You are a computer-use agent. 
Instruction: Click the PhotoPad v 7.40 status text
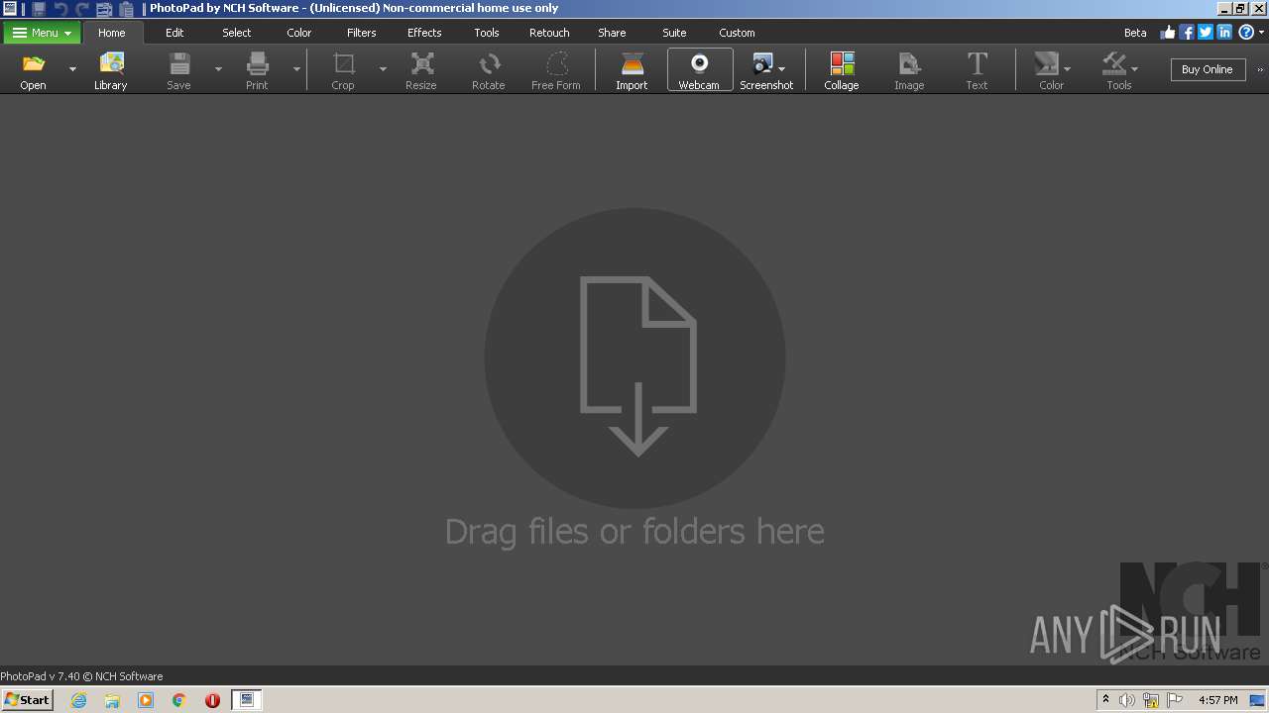coord(81,676)
